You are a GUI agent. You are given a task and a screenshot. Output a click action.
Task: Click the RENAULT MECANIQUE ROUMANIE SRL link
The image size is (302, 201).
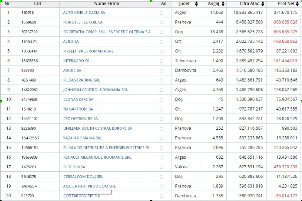coord(97,157)
